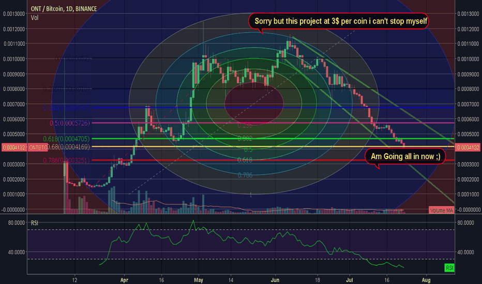This screenshot has height=284, width=482.
Task: Click the 0.236 Fibonacci circle label
Action: click(245, 125)
